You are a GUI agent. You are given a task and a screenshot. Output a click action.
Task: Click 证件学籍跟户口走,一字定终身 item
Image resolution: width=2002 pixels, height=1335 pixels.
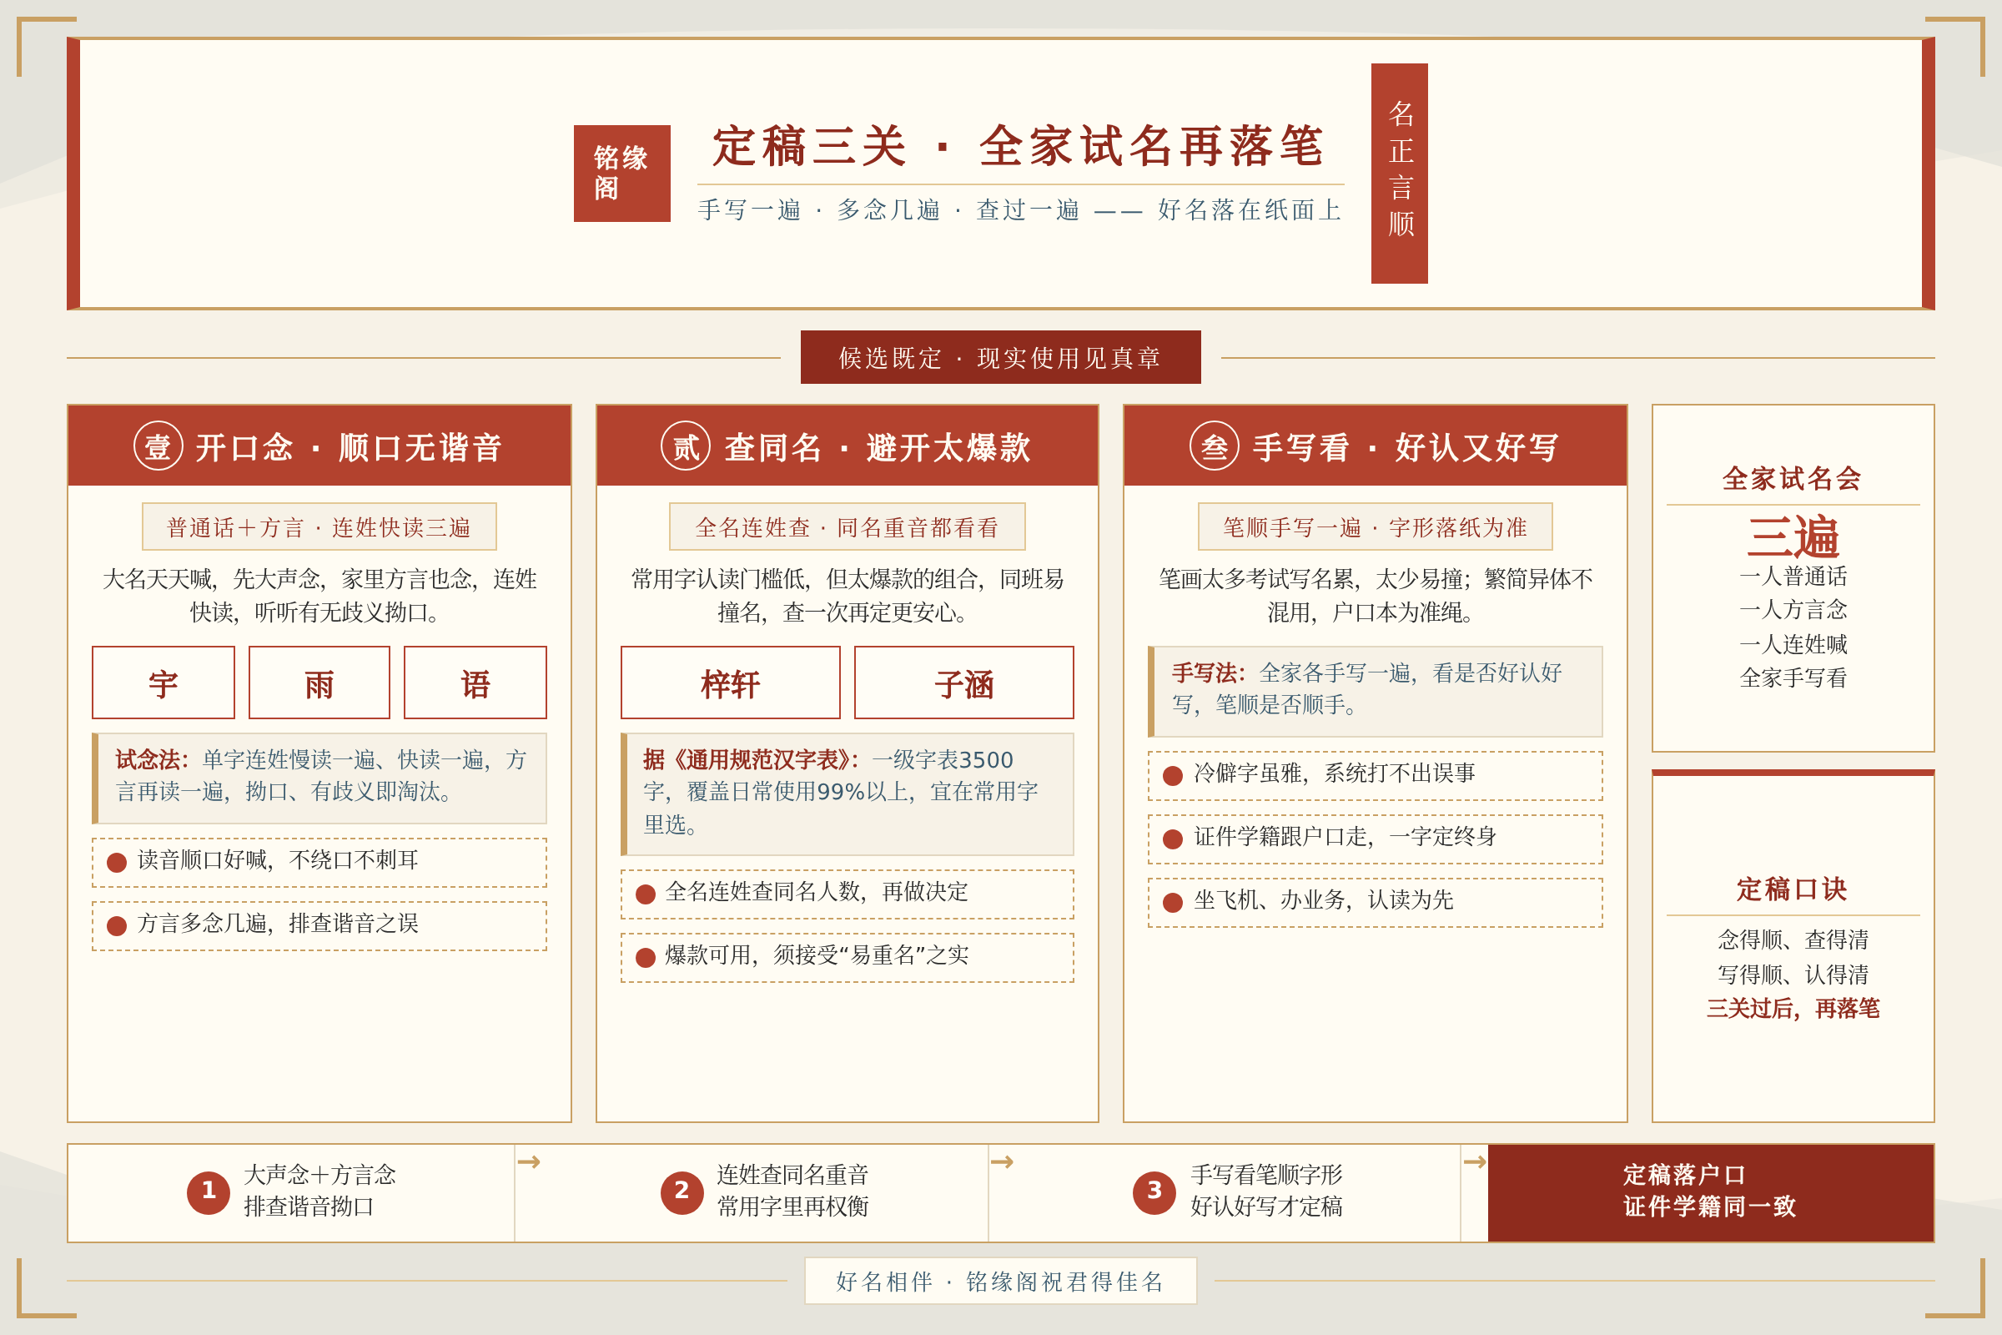click(x=1376, y=839)
